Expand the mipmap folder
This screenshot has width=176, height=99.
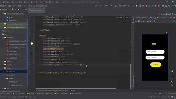click(x=3, y=65)
